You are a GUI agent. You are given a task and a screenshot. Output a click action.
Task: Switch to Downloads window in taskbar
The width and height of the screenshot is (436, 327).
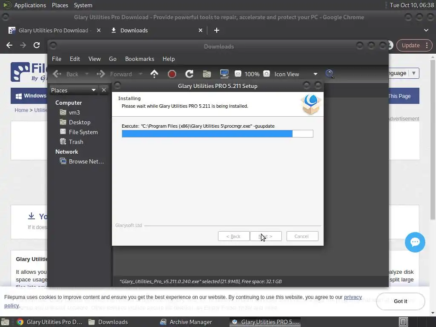[x=109, y=322]
